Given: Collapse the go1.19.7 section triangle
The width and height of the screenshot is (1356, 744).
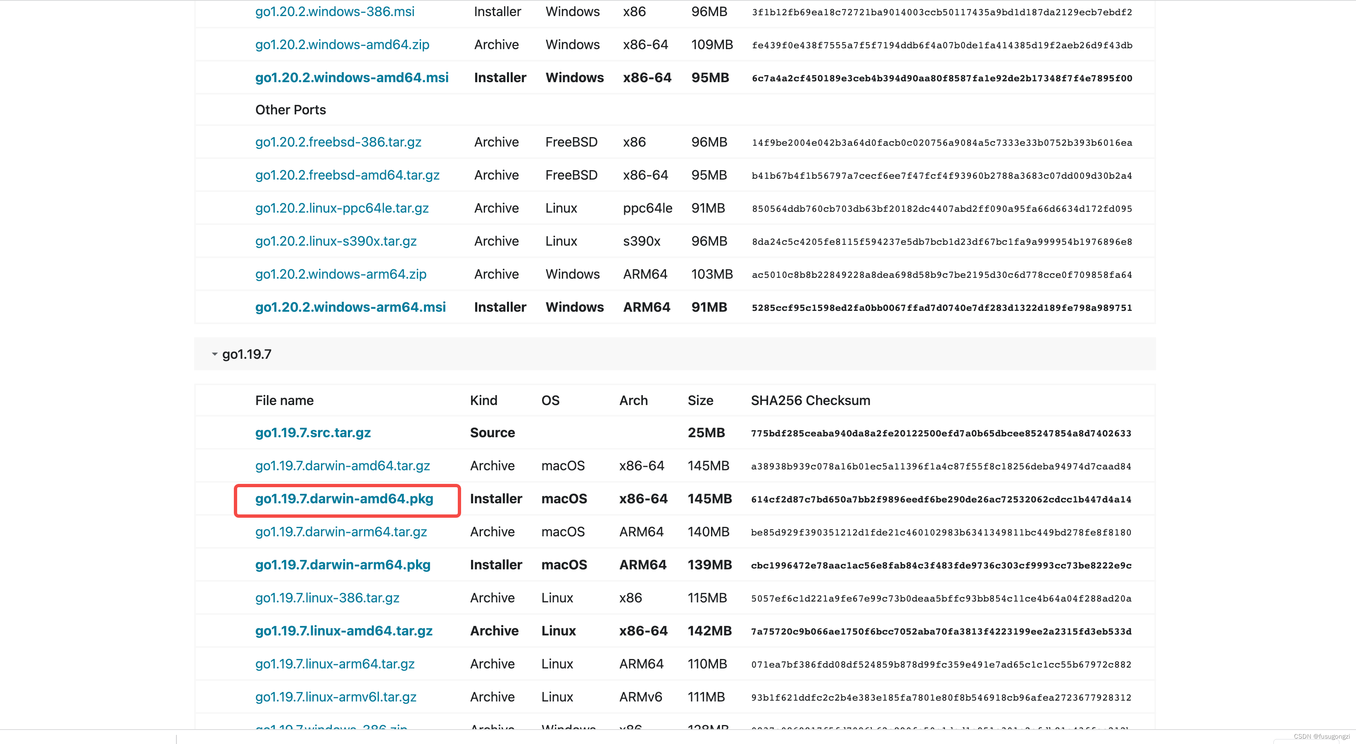Looking at the screenshot, I should click(214, 354).
